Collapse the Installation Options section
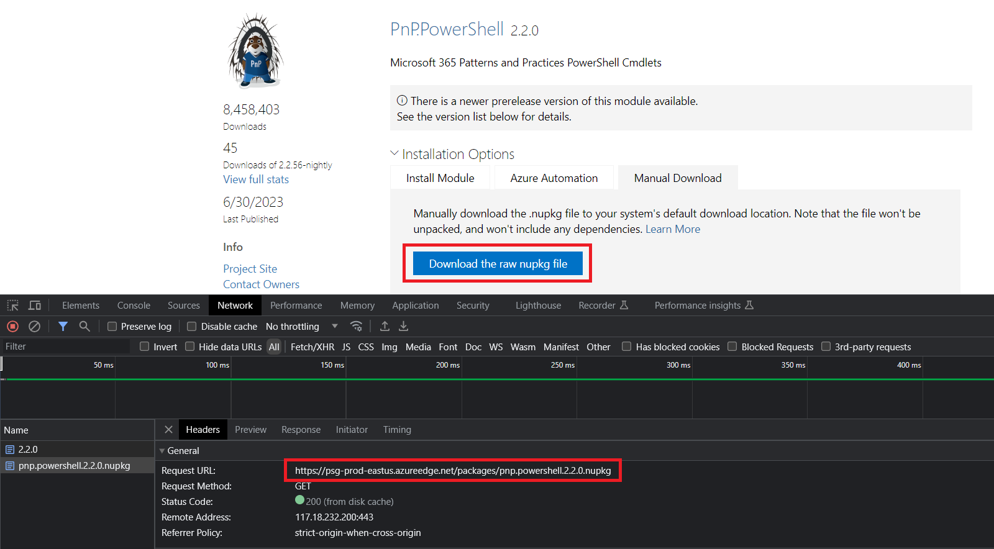This screenshot has width=994, height=549. (394, 153)
